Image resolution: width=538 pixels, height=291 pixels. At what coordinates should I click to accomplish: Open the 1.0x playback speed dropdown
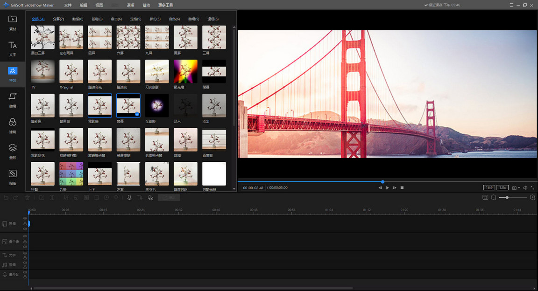coord(503,187)
